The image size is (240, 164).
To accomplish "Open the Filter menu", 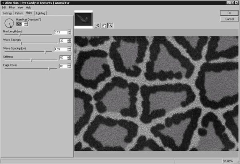I will click(x=12, y=8).
